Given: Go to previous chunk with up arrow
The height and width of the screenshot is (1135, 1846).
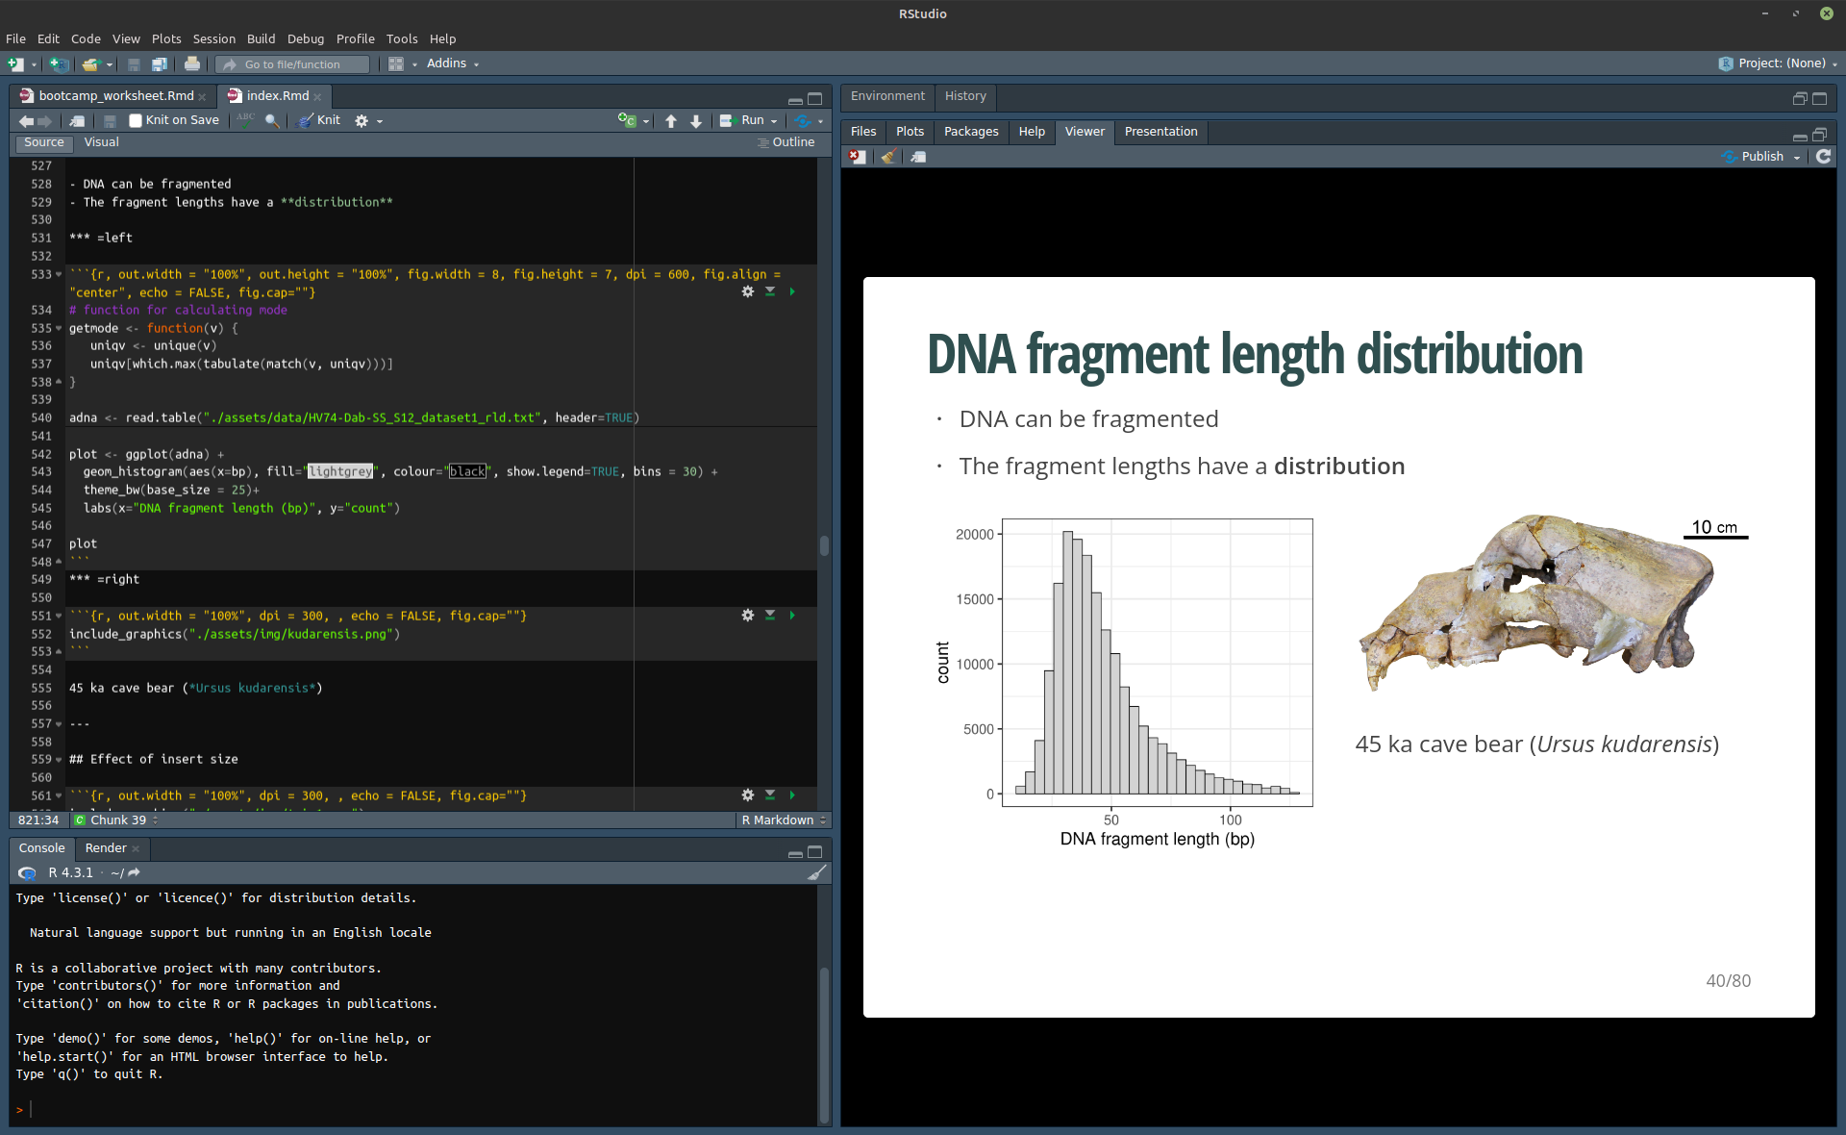Looking at the screenshot, I should (x=671, y=120).
